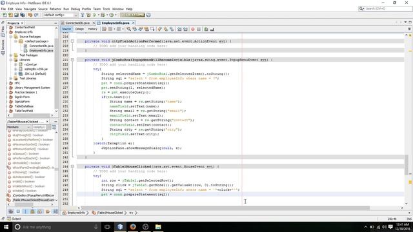The image size is (413, 232).
Task: Toggle Show Static Members filter in Navigator
Action: pos(25,211)
